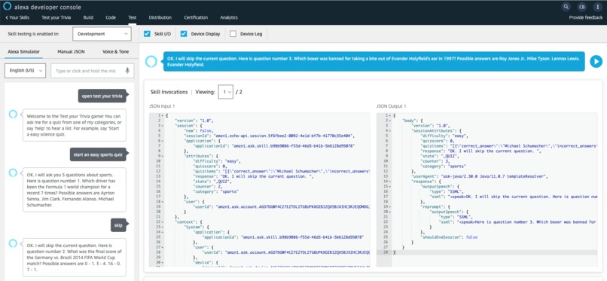607x281 pixels.
Task: Play the Alexa response audio
Action: (596, 61)
